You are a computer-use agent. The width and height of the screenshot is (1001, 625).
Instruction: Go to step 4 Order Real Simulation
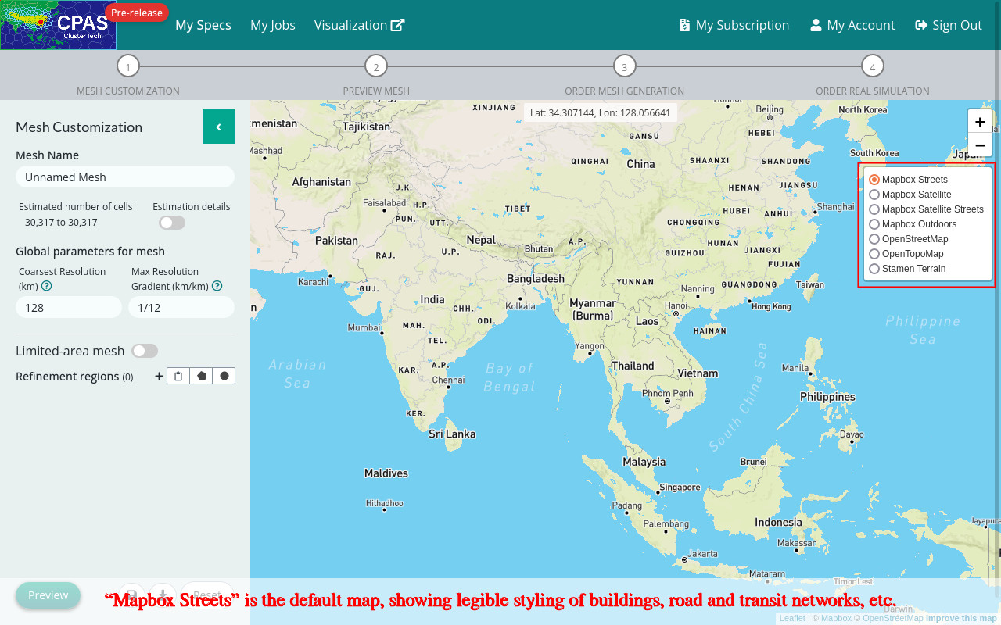(x=873, y=66)
